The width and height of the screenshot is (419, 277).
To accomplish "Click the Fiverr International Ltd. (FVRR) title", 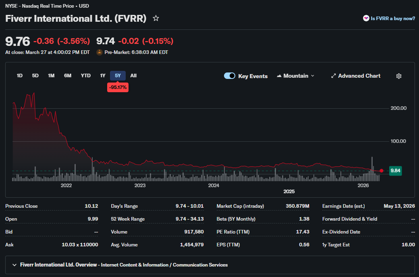I will (76, 19).
